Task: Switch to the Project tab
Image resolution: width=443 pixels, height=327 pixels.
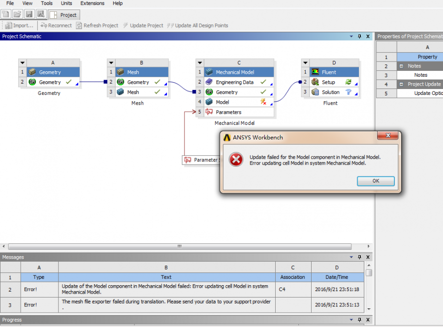Action: tap(64, 15)
